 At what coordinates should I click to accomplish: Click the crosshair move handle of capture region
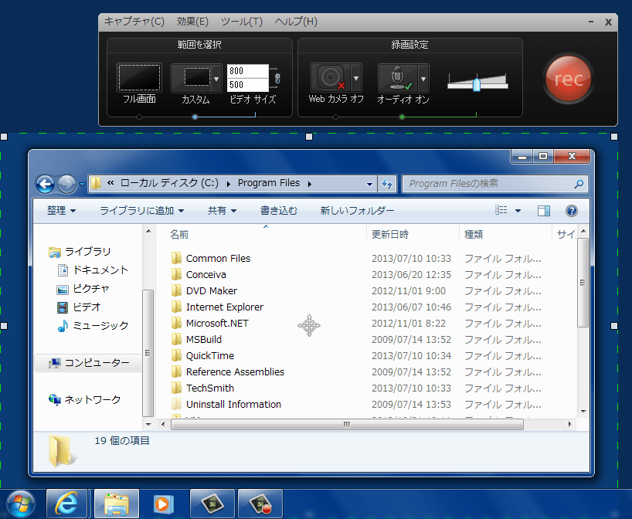(x=309, y=325)
